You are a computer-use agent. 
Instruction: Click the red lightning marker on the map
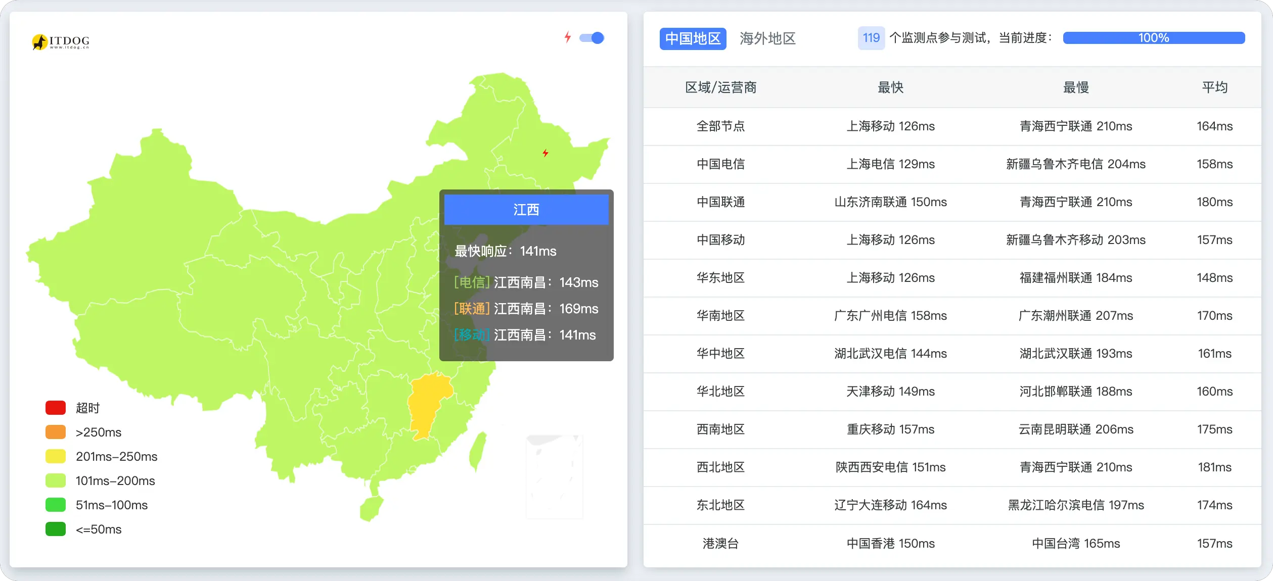click(x=545, y=153)
